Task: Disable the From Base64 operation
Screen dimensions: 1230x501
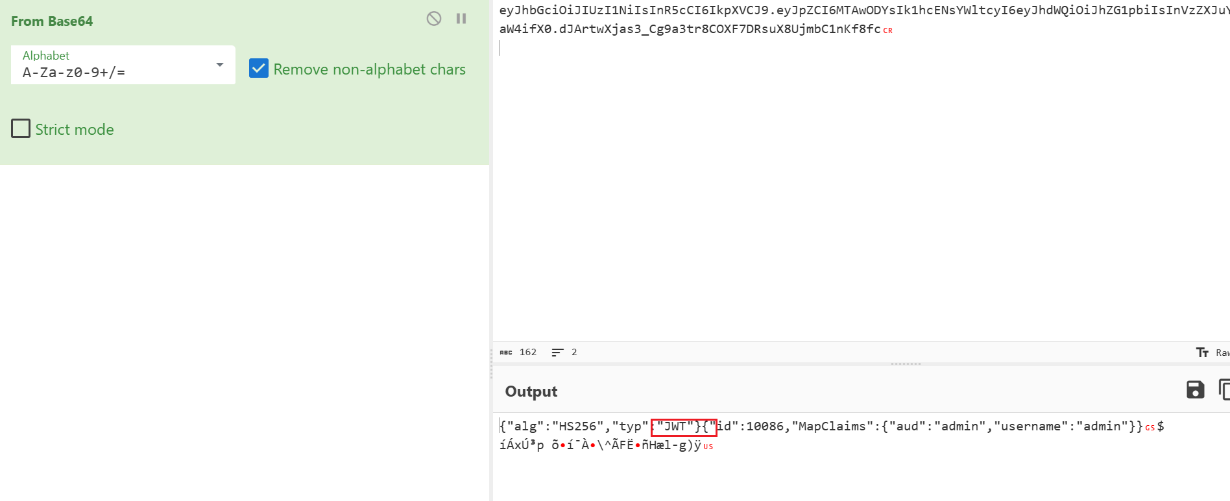Action: click(x=434, y=19)
